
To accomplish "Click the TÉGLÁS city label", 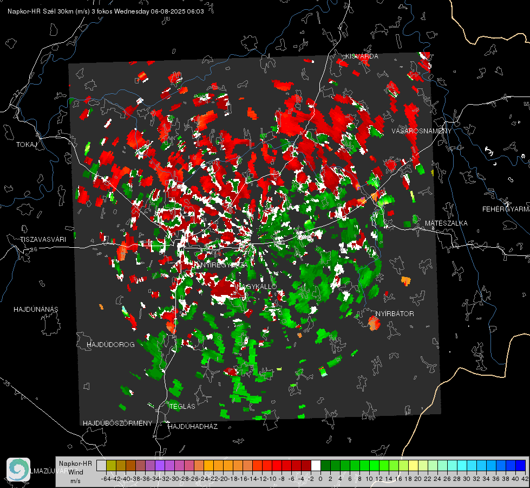I will click(182, 407).
